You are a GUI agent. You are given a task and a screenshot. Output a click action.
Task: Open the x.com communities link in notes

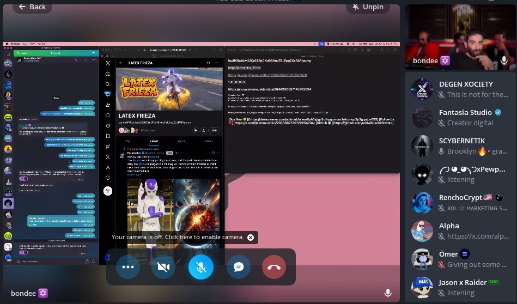click(267, 75)
